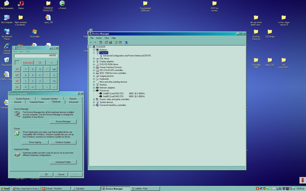The image size is (306, 191).
Task: Select the WLinstaller desktop icon
Action: point(34,33)
